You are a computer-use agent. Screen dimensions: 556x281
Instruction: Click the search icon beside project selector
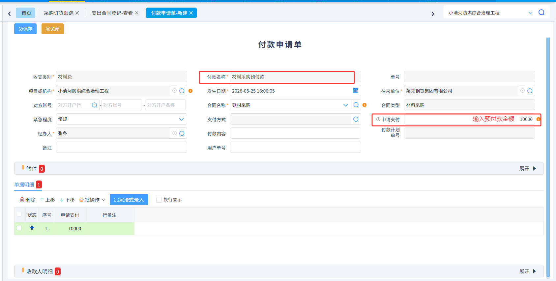pyautogui.click(x=541, y=13)
